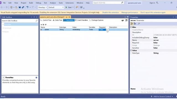Open the Debug menu
This screenshot has width=177, height=99.
coord(38,3)
